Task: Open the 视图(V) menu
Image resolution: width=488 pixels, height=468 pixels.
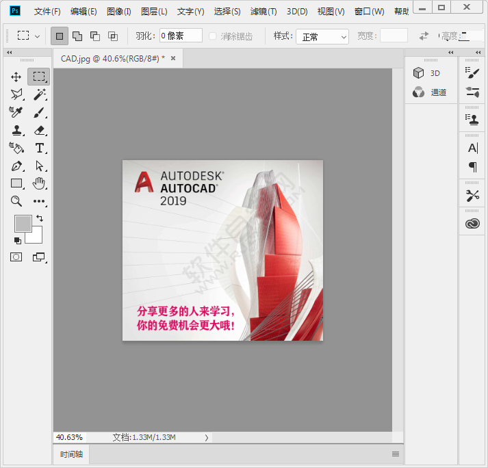Action: [331, 12]
